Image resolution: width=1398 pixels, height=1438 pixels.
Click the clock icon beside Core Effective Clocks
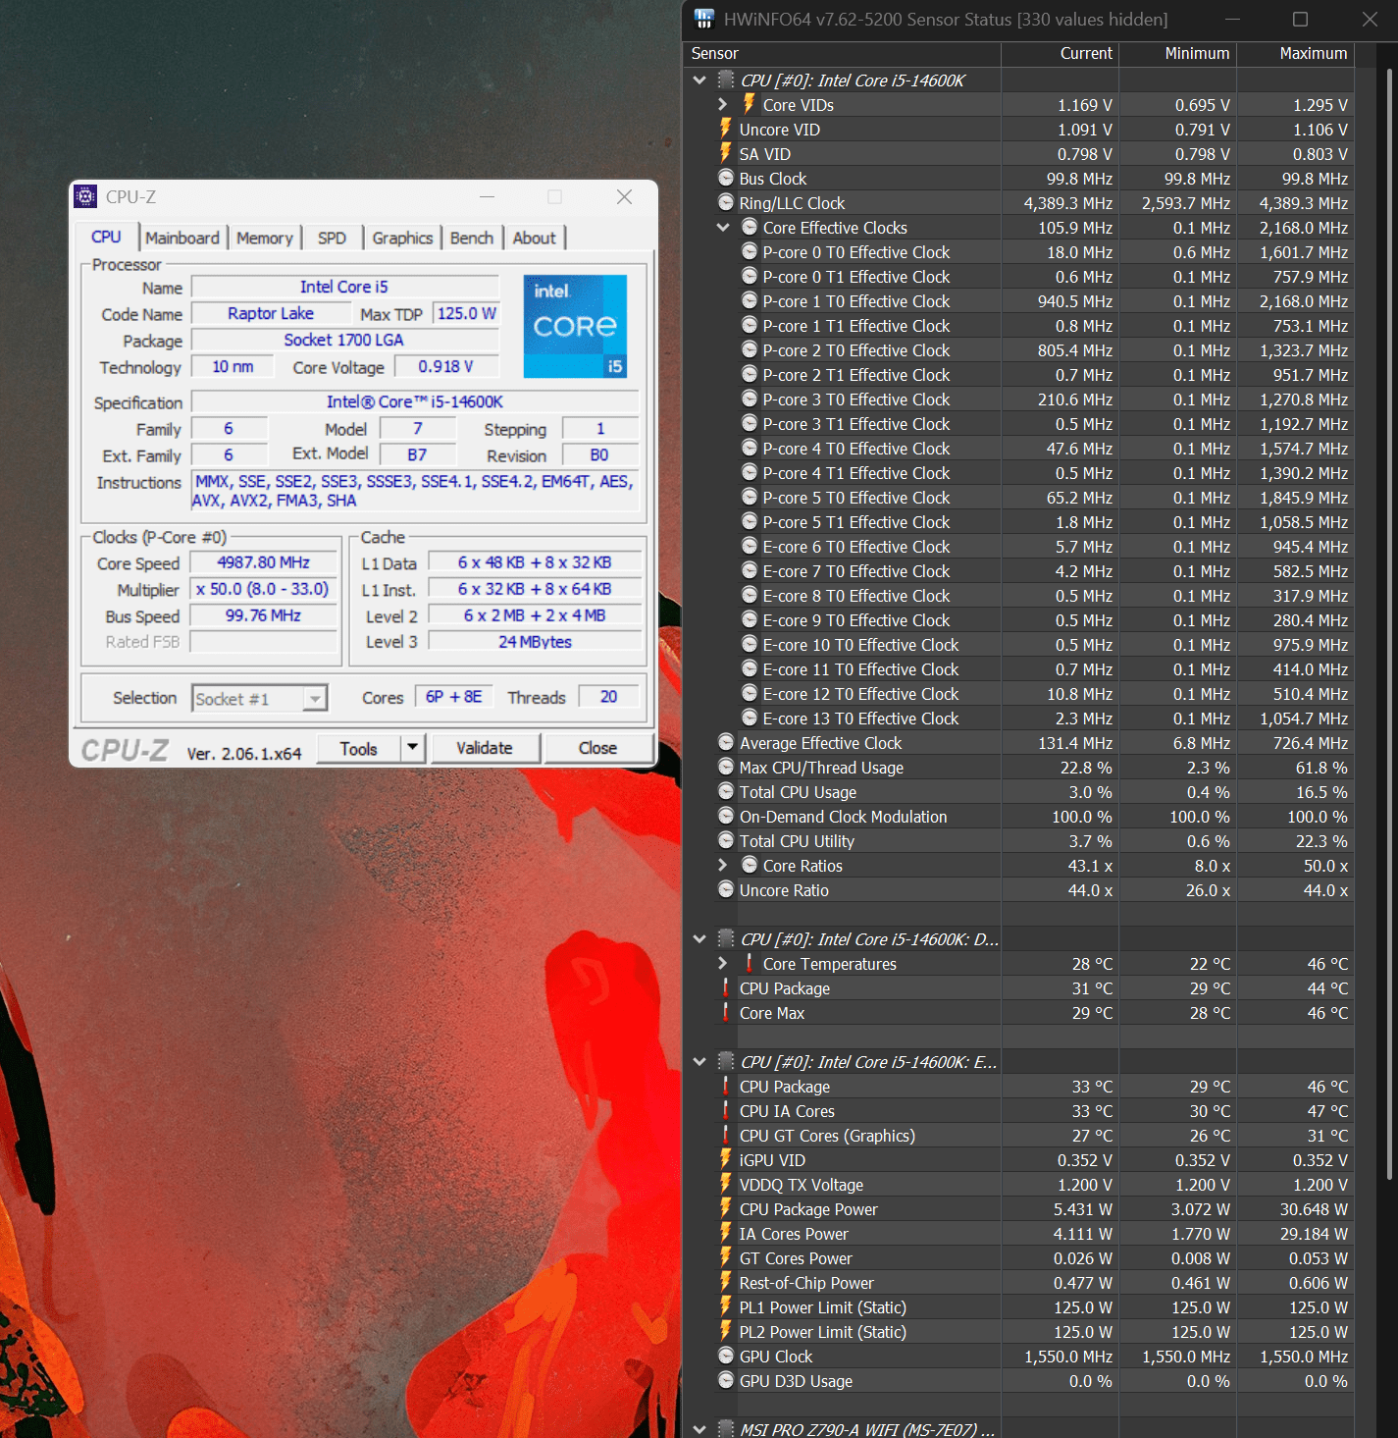click(x=750, y=227)
